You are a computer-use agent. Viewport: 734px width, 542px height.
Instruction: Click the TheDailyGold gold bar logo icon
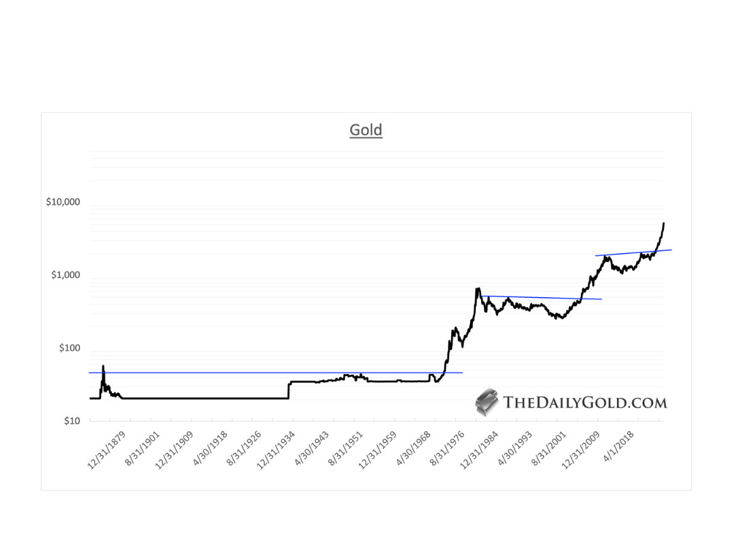[x=487, y=401]
